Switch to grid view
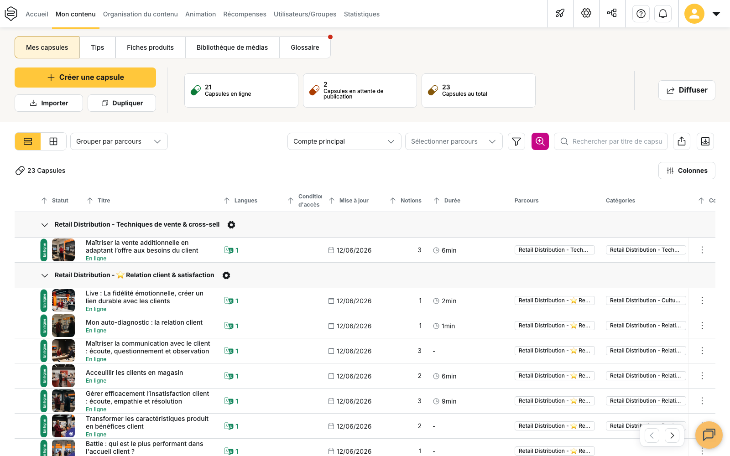730x456 pixels. click(53, 141)
